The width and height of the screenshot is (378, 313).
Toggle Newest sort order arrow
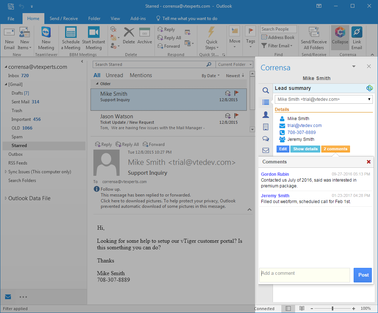243,75
